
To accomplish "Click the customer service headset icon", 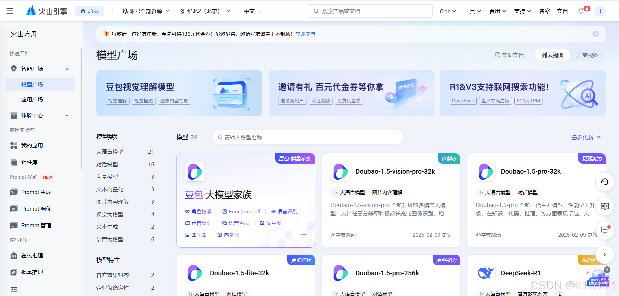I will (x=605, y=182).
